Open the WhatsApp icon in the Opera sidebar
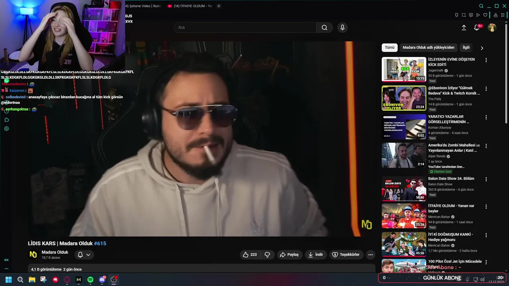The height and width of the screenshot is (286, 509). (x=6, y=81)
